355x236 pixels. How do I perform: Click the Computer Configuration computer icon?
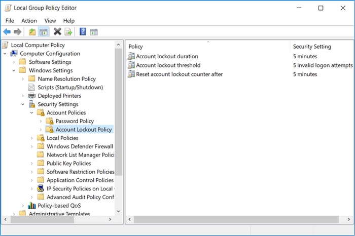coord(14,53)
